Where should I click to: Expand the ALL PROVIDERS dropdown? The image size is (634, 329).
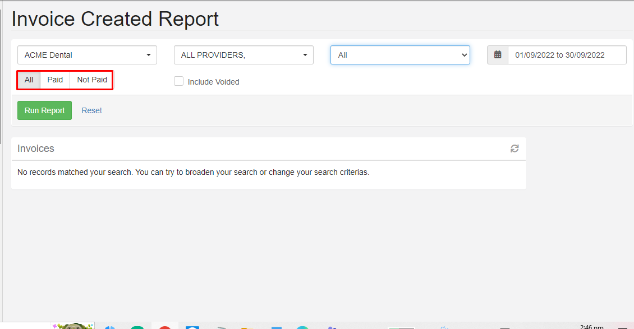point(244,55)
